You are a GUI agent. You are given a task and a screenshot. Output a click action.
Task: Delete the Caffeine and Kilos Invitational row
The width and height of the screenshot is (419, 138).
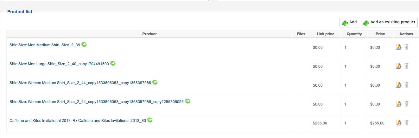coord(407,123)
